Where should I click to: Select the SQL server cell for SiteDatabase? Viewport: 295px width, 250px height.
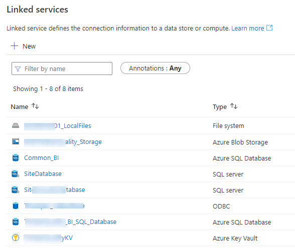(x=228, y=174)
